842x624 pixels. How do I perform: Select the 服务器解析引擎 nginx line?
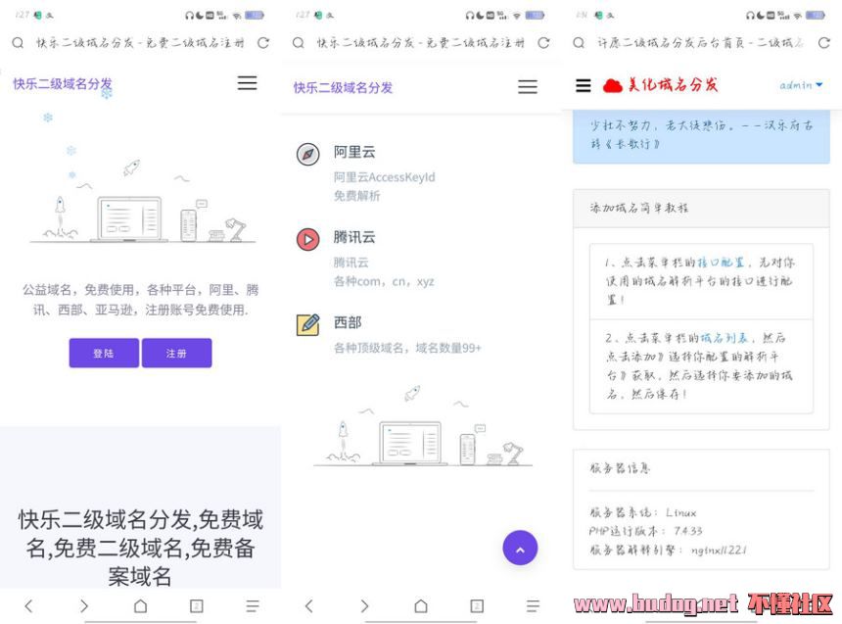(x=668, y=550)
